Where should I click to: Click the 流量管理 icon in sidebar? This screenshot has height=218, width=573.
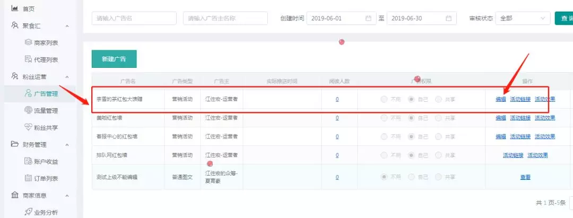click(x=29, y=110)
